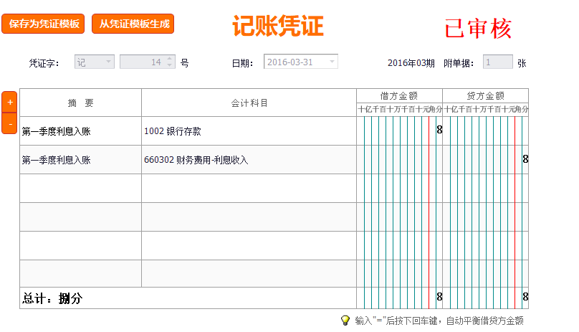Viewport: 579px width, 332px height.
Task: Click the voucher number field showing 14
Action: click(x=142, y=62)
